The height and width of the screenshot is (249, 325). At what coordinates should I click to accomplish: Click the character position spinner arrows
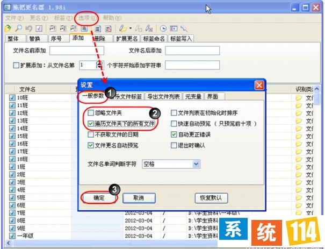(99, 66)
